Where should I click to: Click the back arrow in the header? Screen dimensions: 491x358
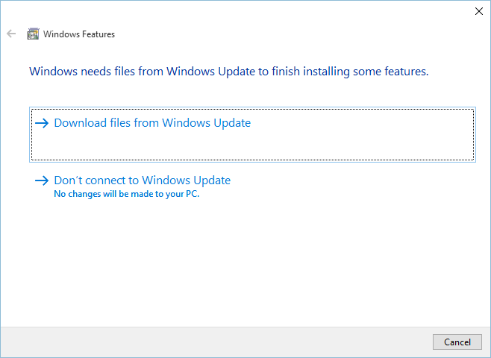point(11,34)
